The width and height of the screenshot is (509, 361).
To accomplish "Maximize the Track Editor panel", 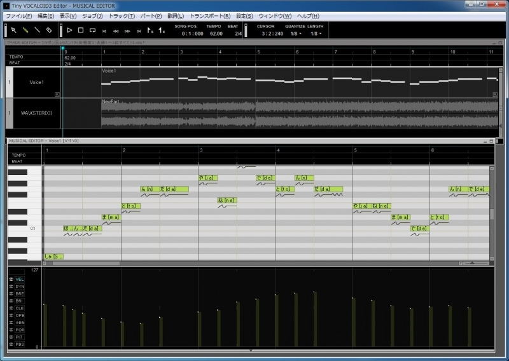I will point(500,43).
